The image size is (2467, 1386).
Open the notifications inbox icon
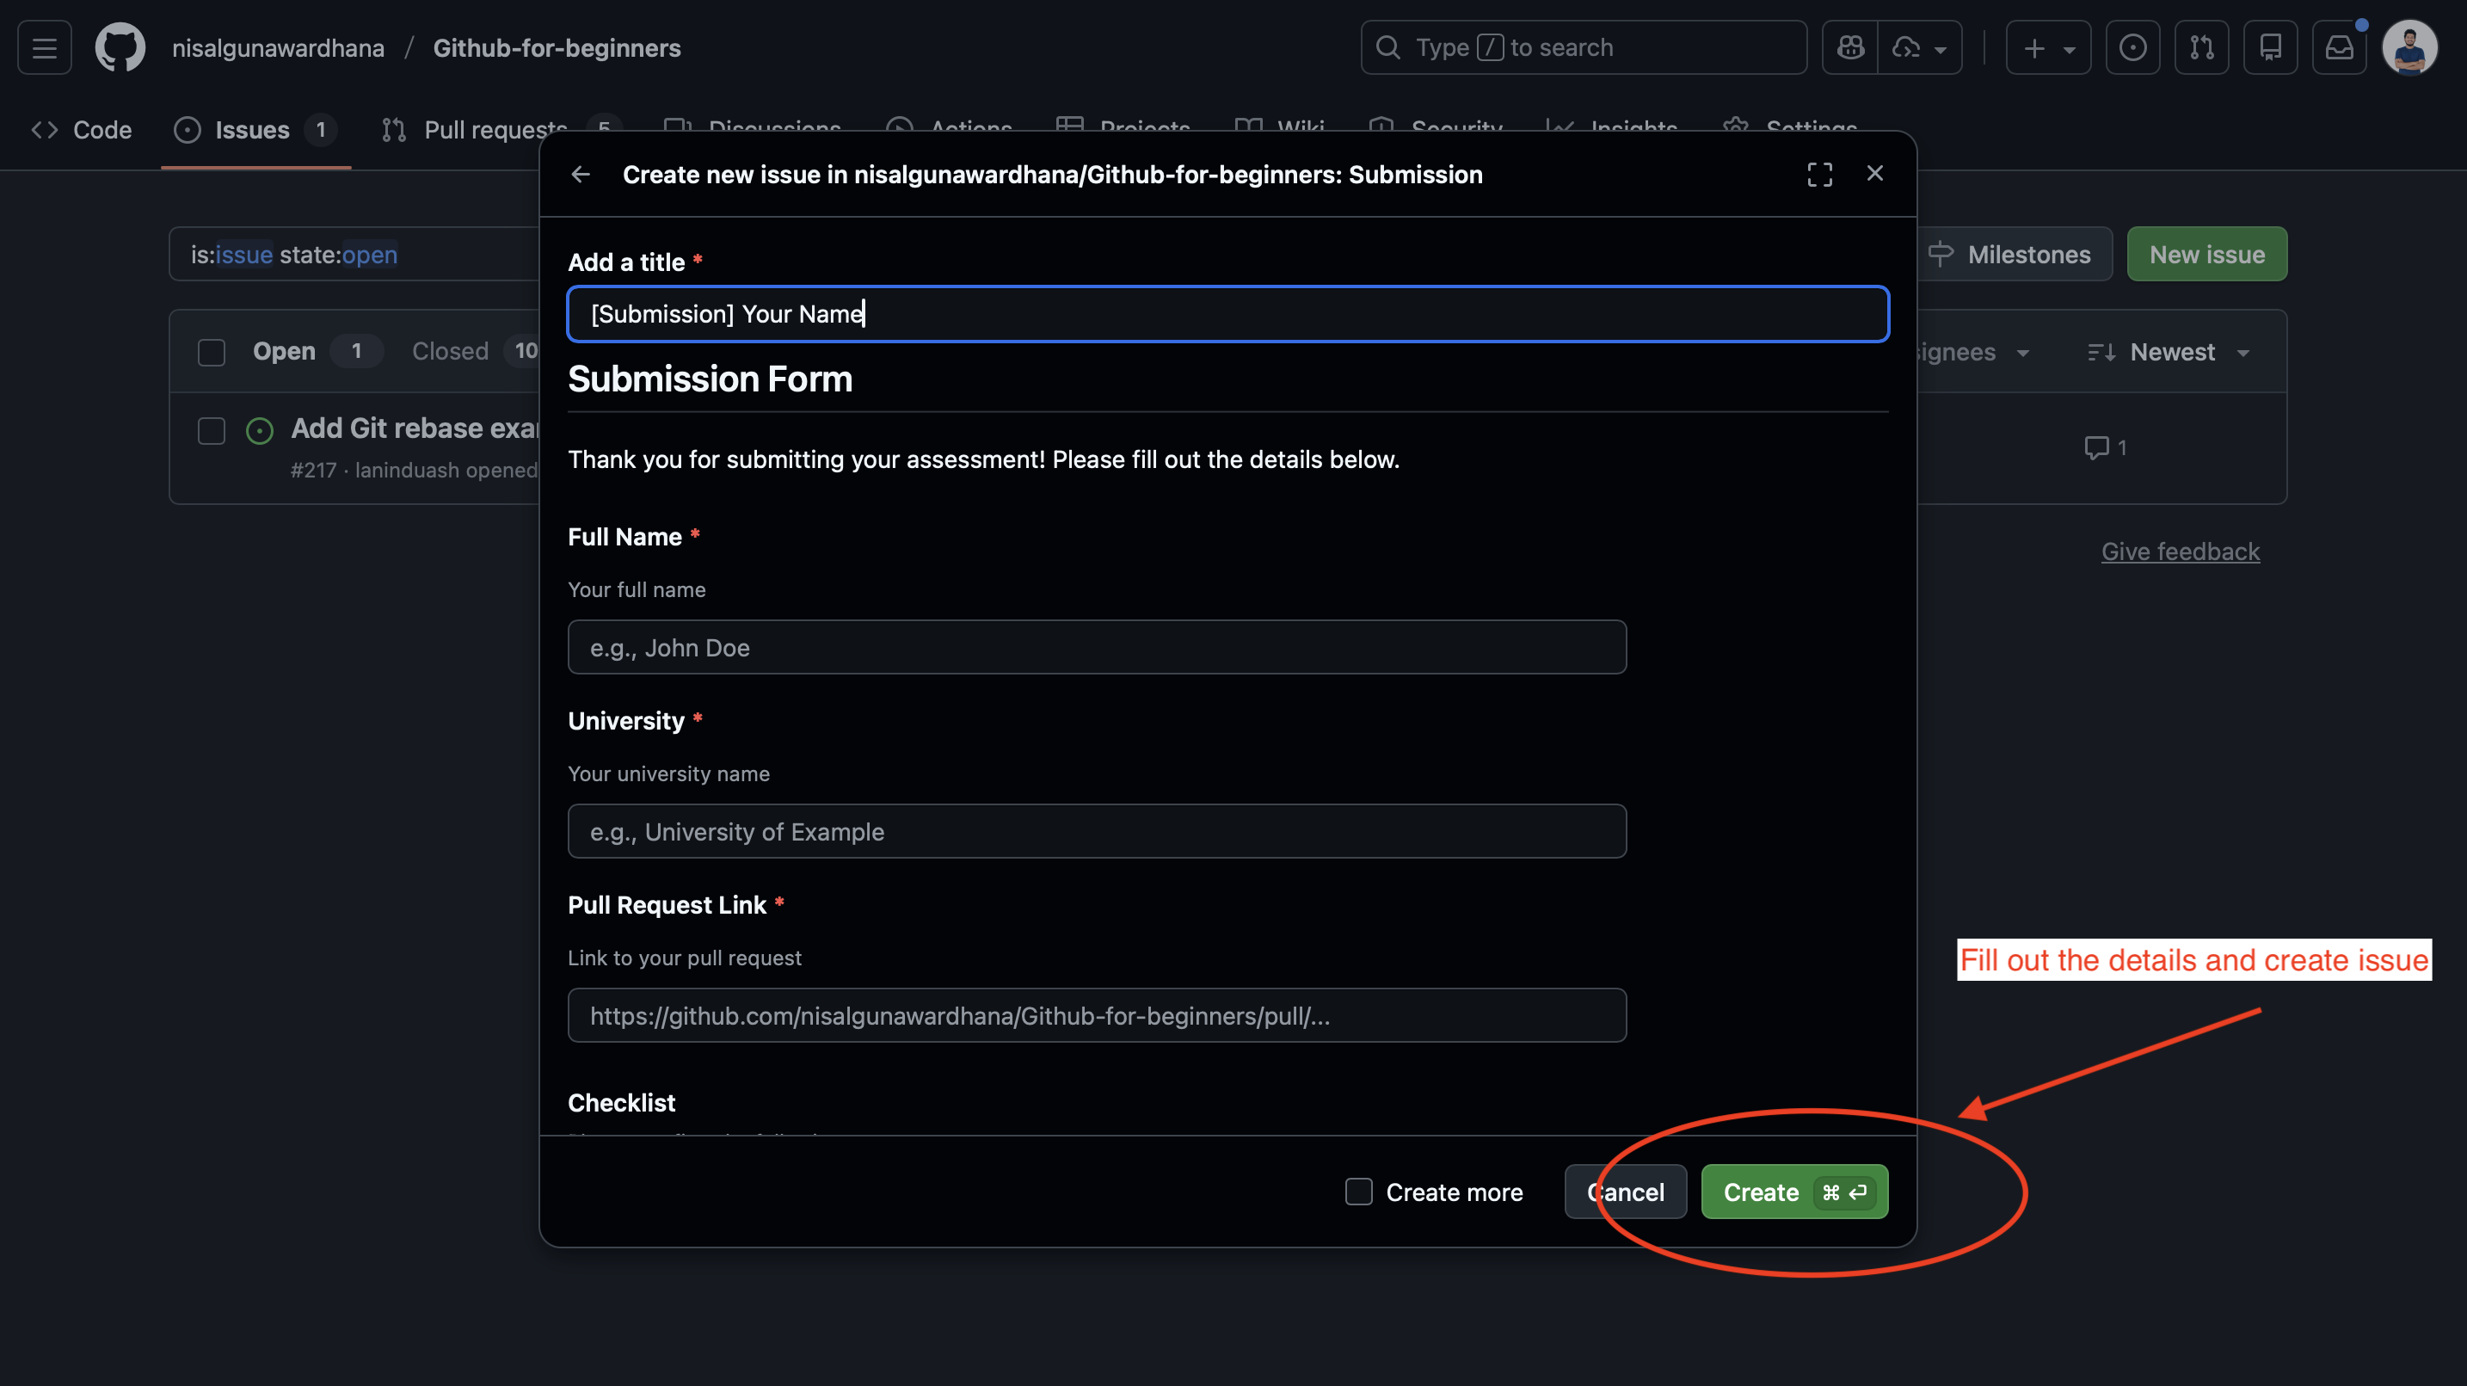pyautogui.click(x=2340, y=47)
